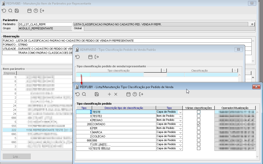Screen dimensions: 263x164
Task: Open Tipo dropdown for REGIAO row
Action: click(180, 120)
